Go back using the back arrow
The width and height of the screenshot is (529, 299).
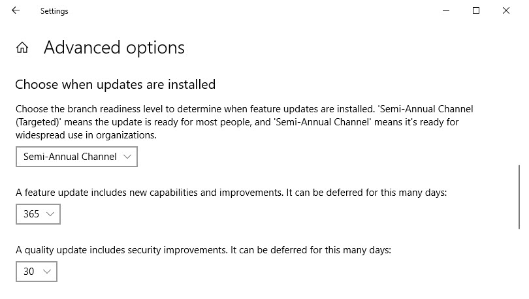[x=16, y=10]
